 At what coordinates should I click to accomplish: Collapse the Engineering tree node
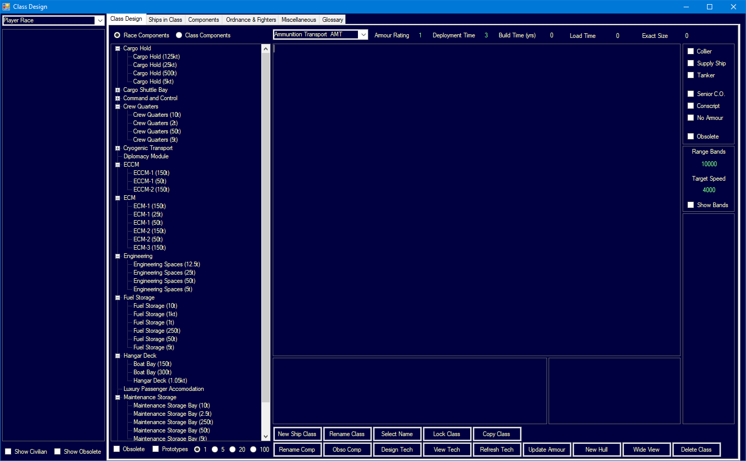[x=118, y=256]
